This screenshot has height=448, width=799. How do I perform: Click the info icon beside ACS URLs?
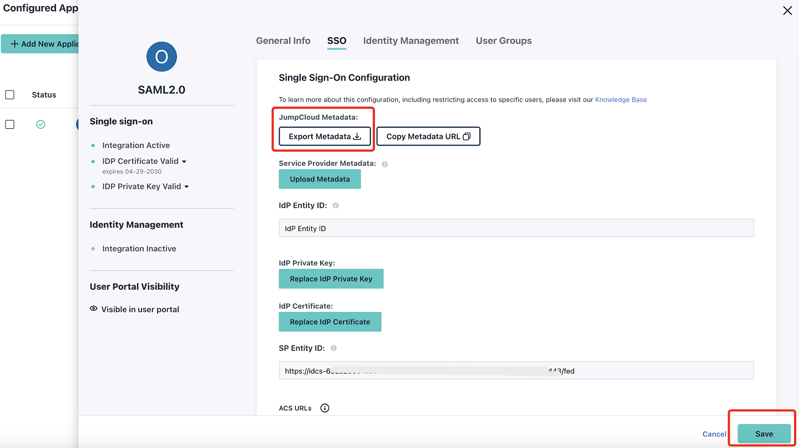(325, 408)
